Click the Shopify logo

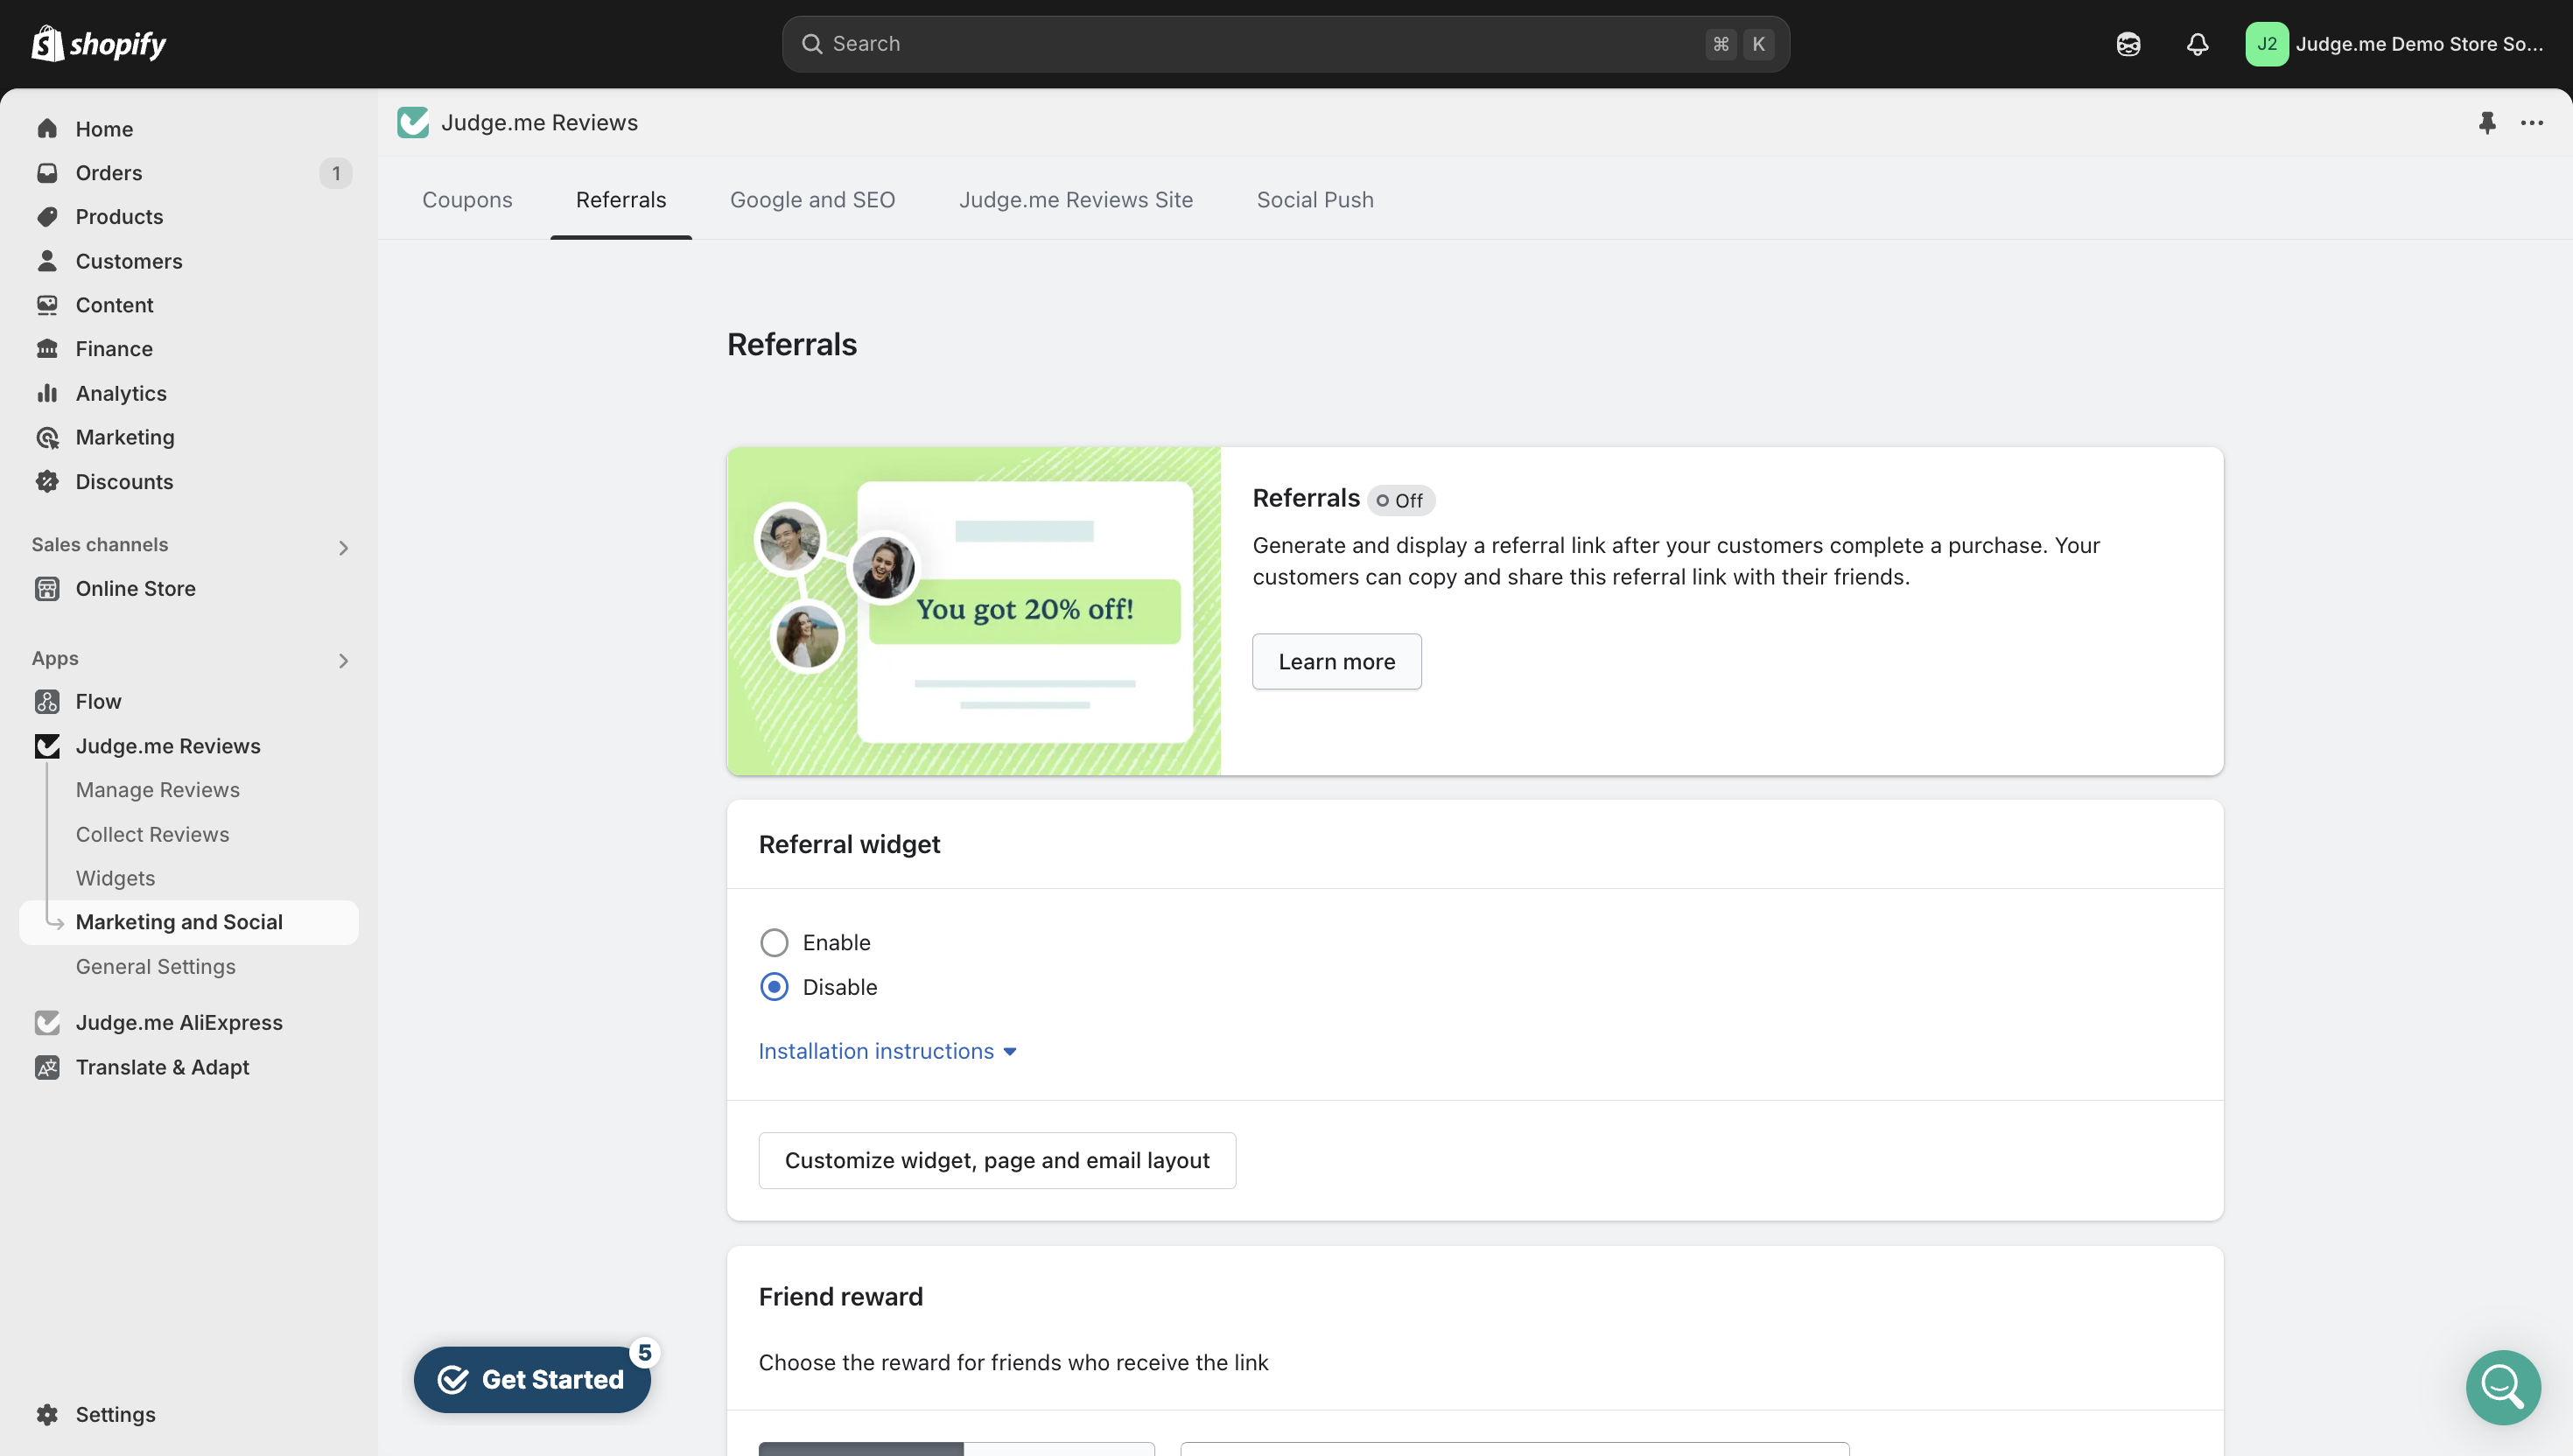(x=98, y=43)
